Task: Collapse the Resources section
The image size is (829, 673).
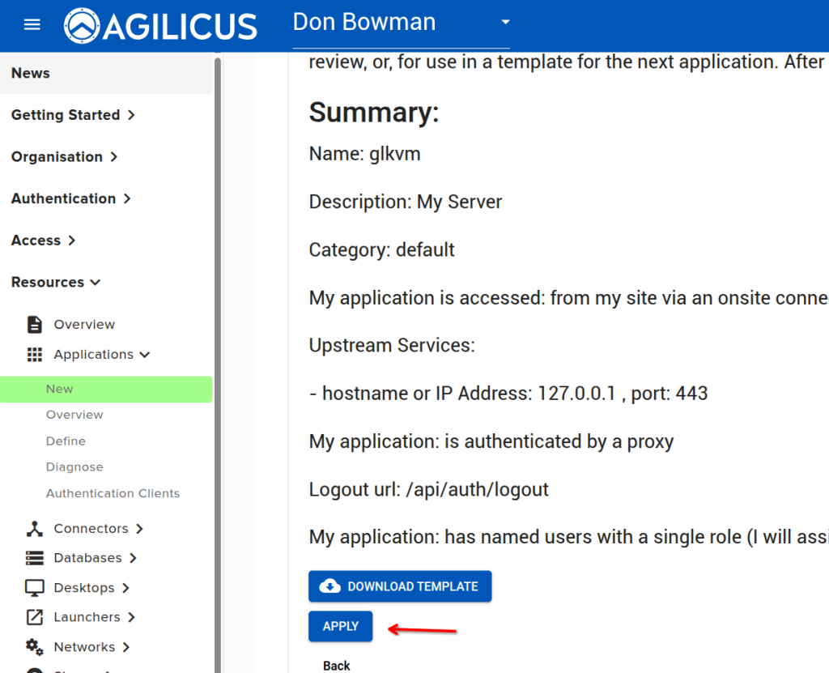Action: [56, 282]
